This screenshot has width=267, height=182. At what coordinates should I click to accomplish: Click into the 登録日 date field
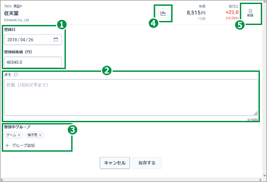click(x=33, y=40)
